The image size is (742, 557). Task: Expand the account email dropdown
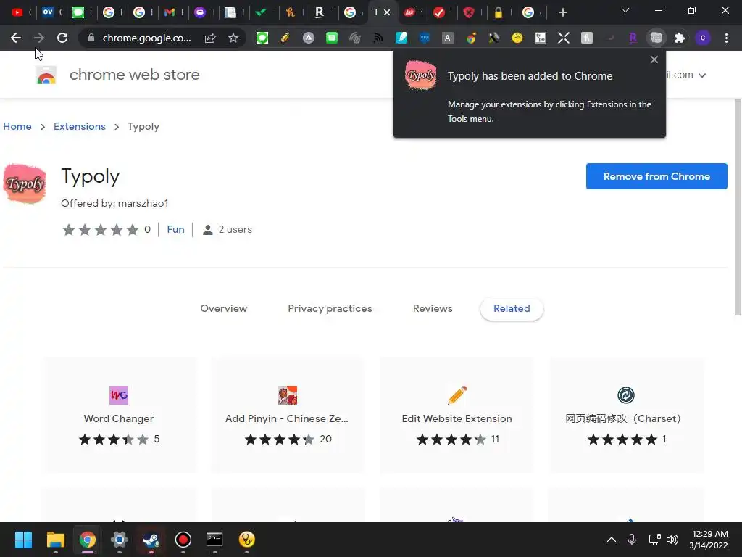pyautogui.click(x=702, y=75)
